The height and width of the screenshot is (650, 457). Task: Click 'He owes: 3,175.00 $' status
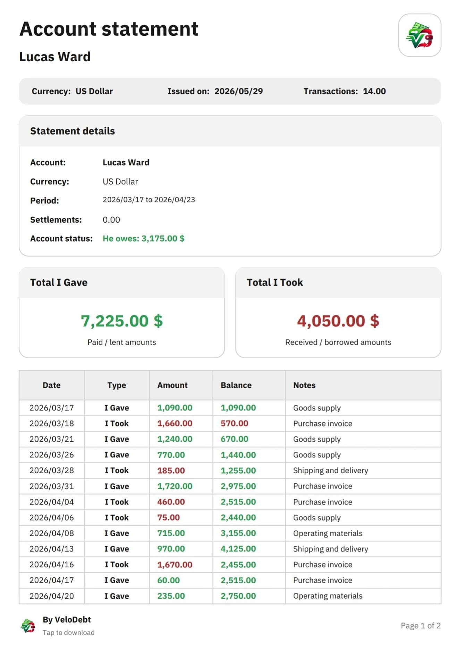click(x=143, y=239)
